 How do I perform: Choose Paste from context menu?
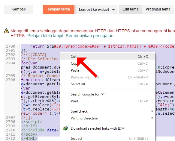(x=108, y=70)
